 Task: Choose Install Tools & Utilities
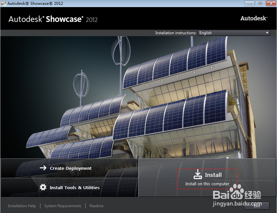point(69,188)
